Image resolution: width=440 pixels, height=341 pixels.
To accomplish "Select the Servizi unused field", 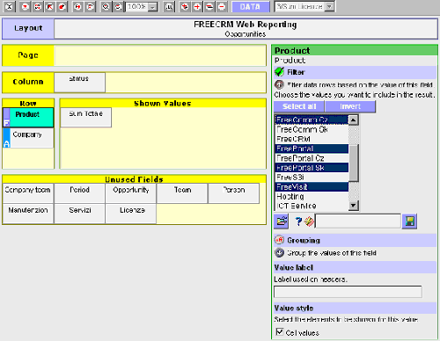I will point(79,214).
